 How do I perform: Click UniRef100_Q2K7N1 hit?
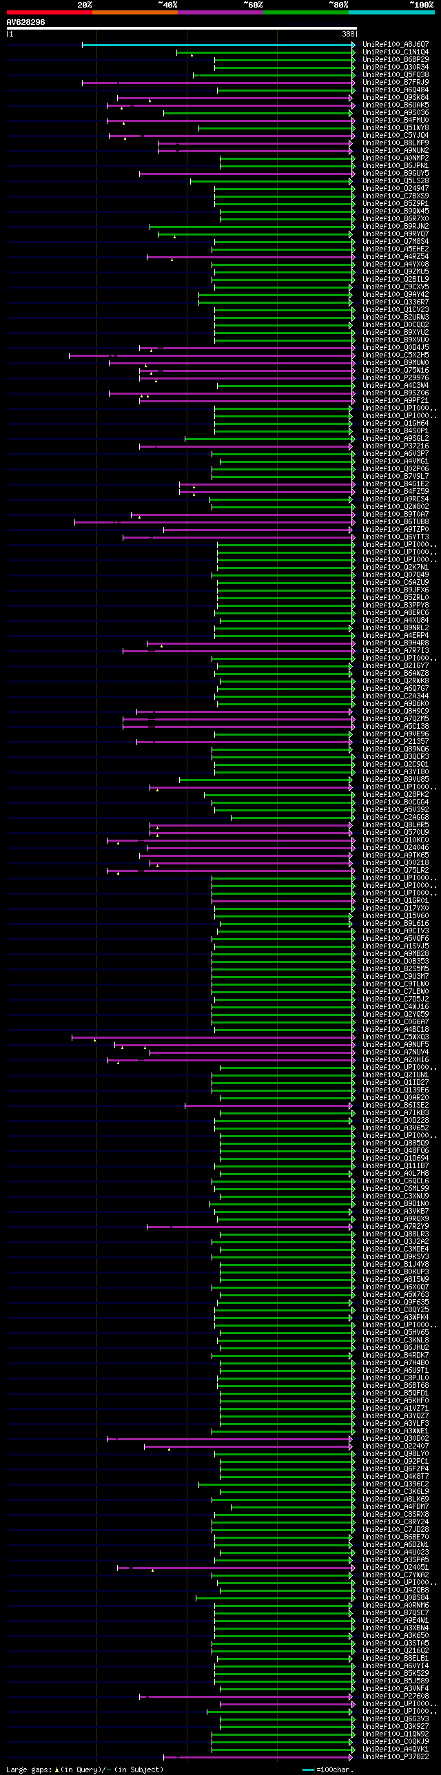(x=396, y=567)
